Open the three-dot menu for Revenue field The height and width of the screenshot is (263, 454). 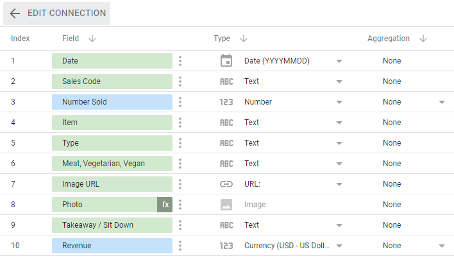(180, 246)
